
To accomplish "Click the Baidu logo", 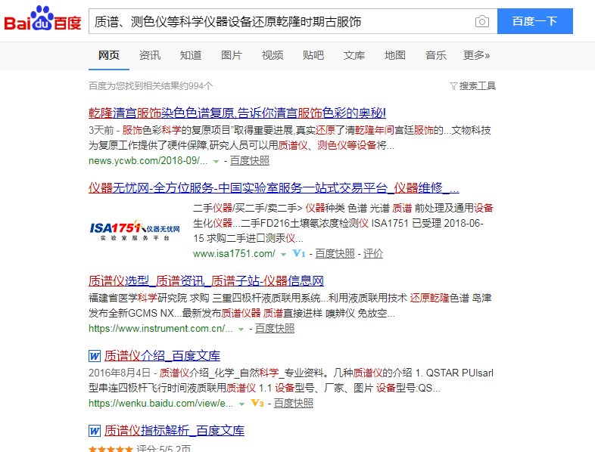I will click(42, 20).
